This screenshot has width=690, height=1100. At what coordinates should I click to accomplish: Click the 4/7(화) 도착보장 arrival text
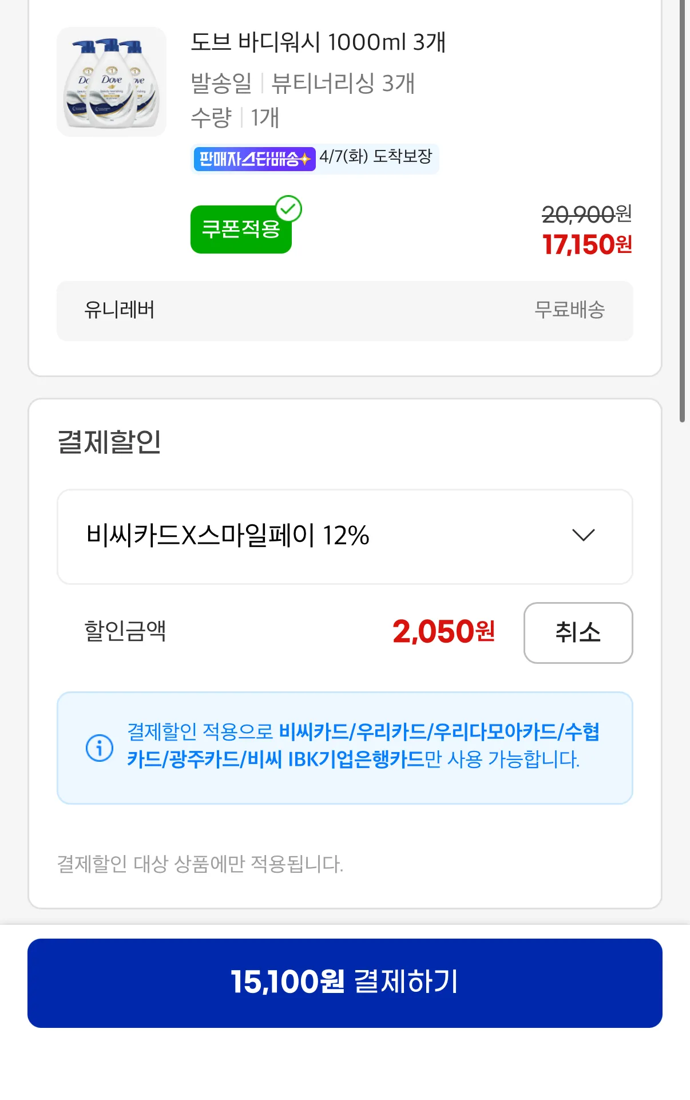pyautogui.click(x=376, y=156)
